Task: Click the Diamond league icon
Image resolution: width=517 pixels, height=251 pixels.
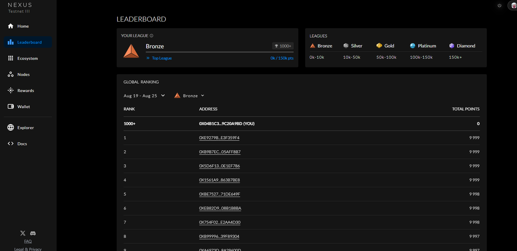Action: coord(452,46)
